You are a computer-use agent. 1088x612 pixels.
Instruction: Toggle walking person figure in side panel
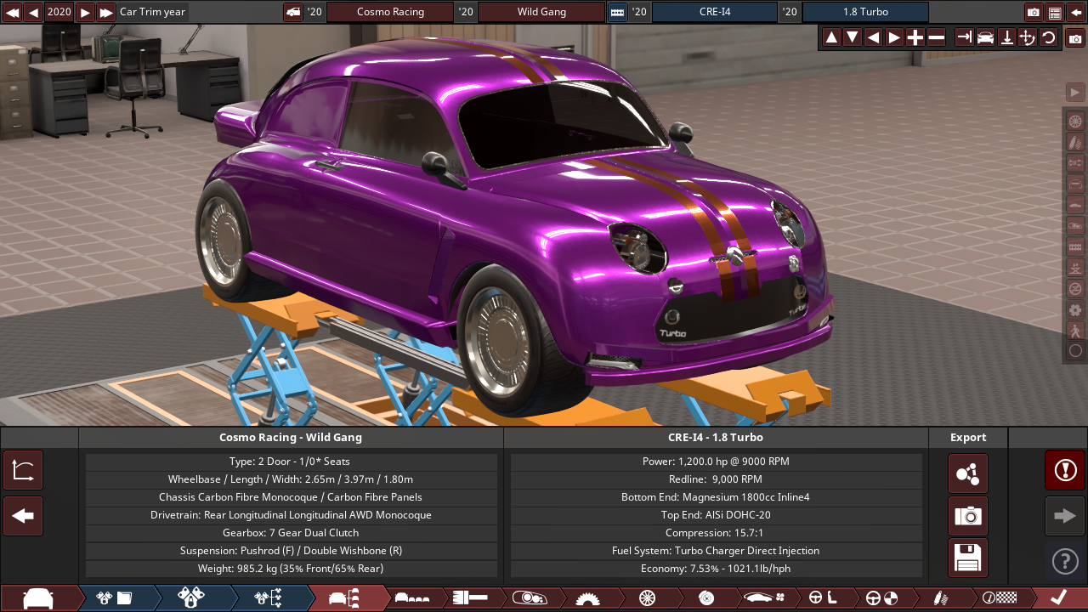click(1075, 330)
